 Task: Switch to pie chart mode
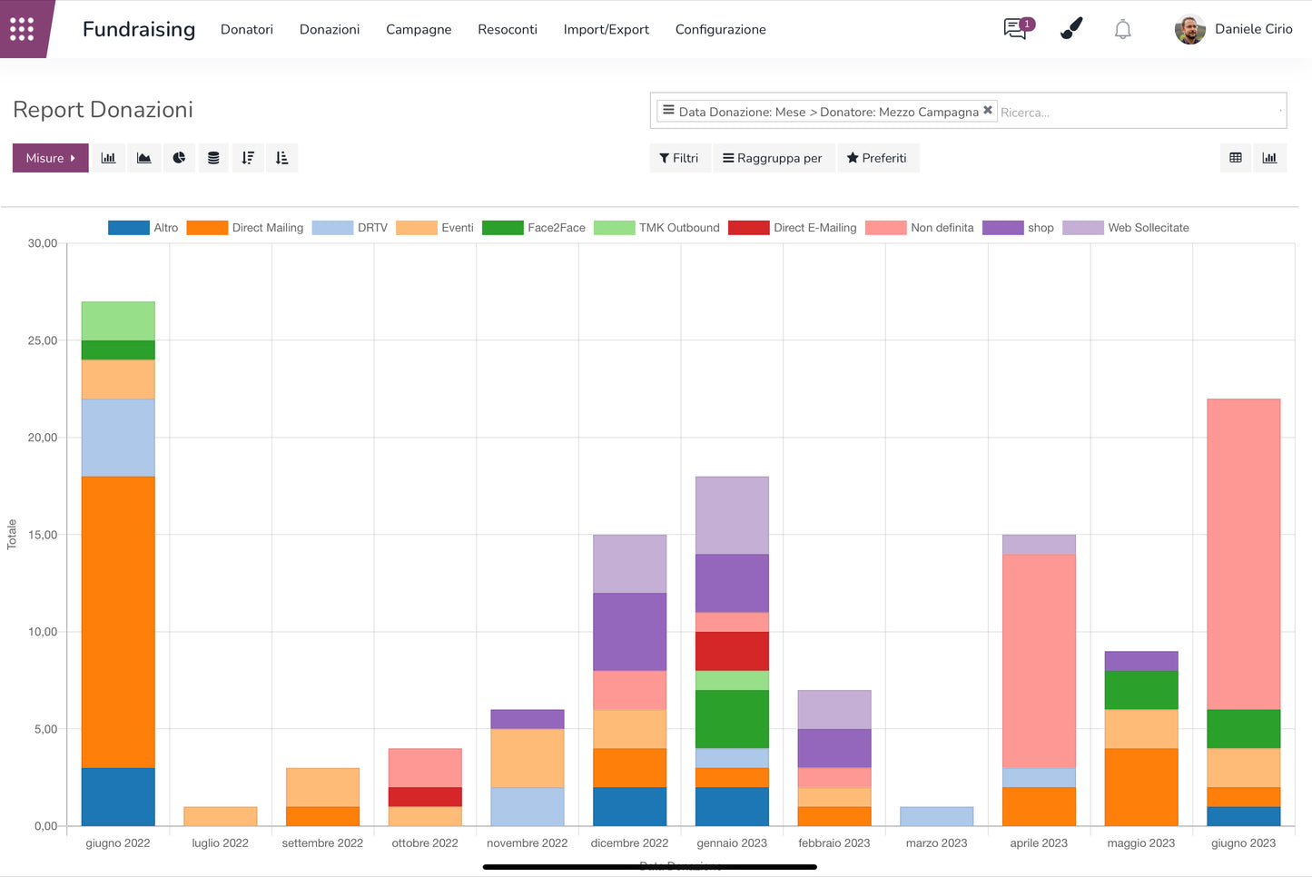pyautogui.click(x=179, y=158)
